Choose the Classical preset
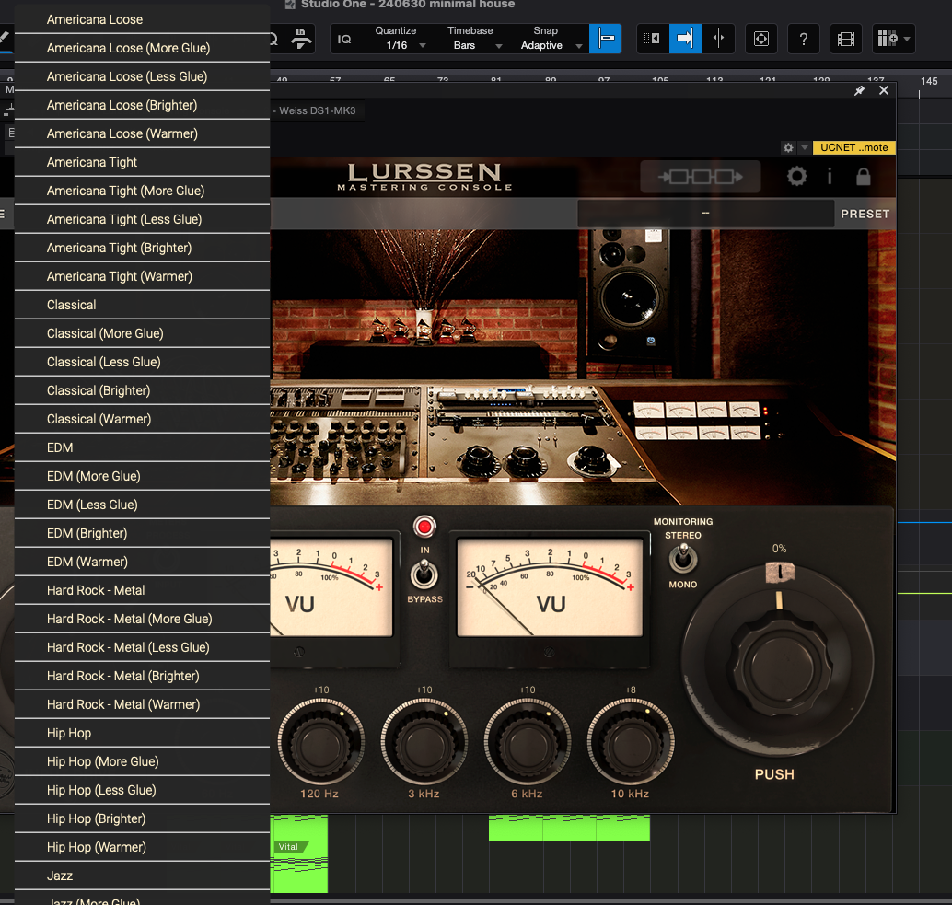Image resolution: width=952 pixels, height=905 pixels. tap(142, 305)
